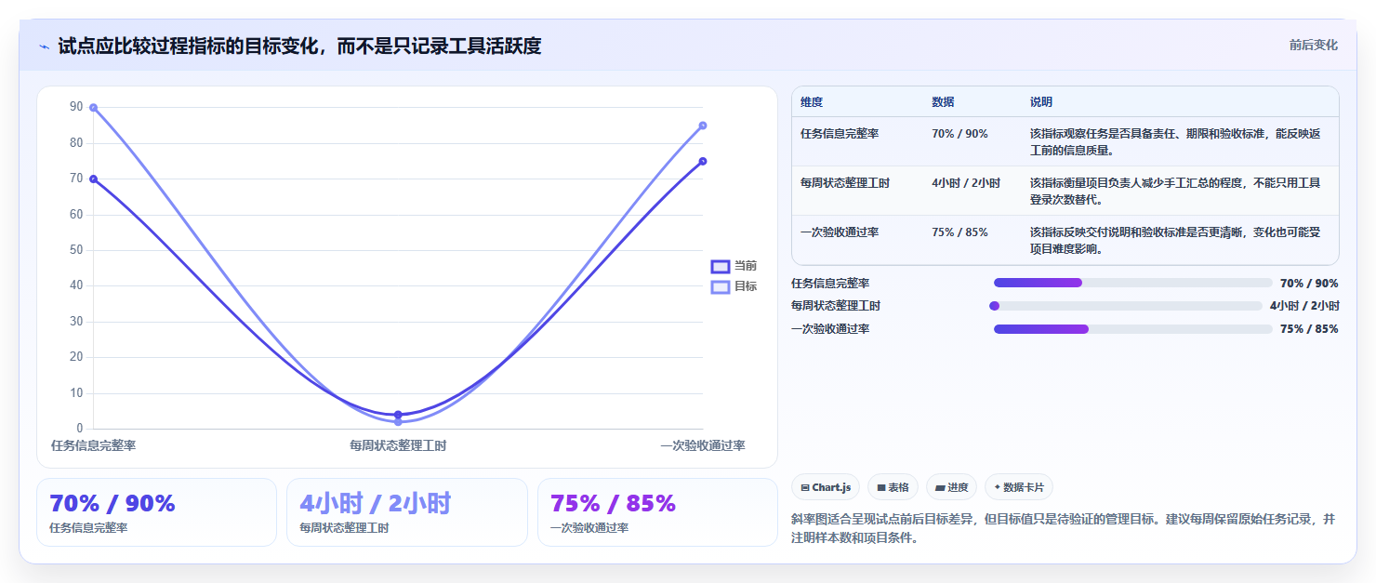Click the 70% / 90% data card
The width and height of the screenshot is (1376, 583).
coord(156,512)
